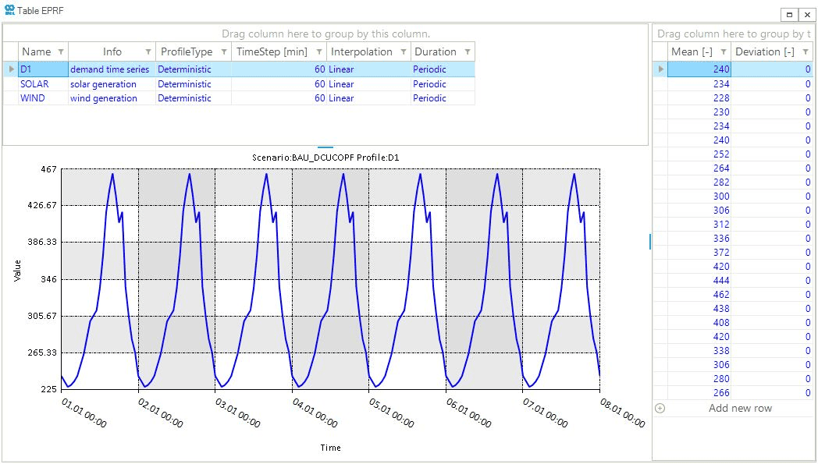Click the Table EPRF window icon
Screen dimensions: 818x464
pyautogui.click(x=9, y=9)
